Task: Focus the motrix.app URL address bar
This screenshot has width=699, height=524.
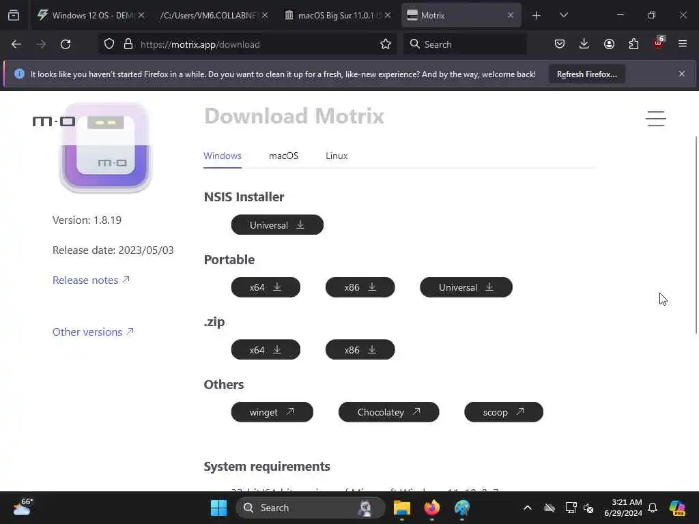Action: pyautogui.click(x=247, y=44)
